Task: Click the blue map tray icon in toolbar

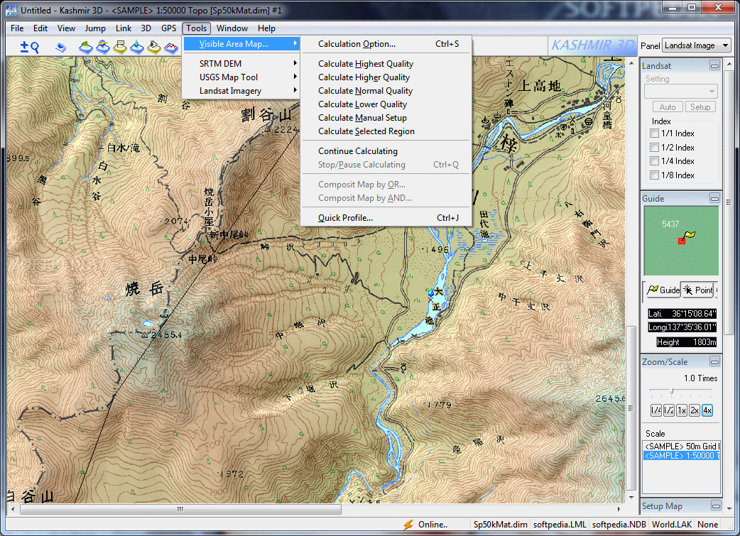Action: point(61,47)
